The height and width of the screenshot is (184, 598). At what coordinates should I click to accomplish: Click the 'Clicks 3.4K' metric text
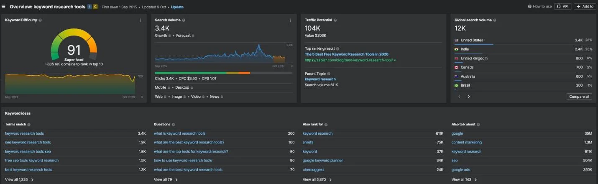(x=164, y=79)
